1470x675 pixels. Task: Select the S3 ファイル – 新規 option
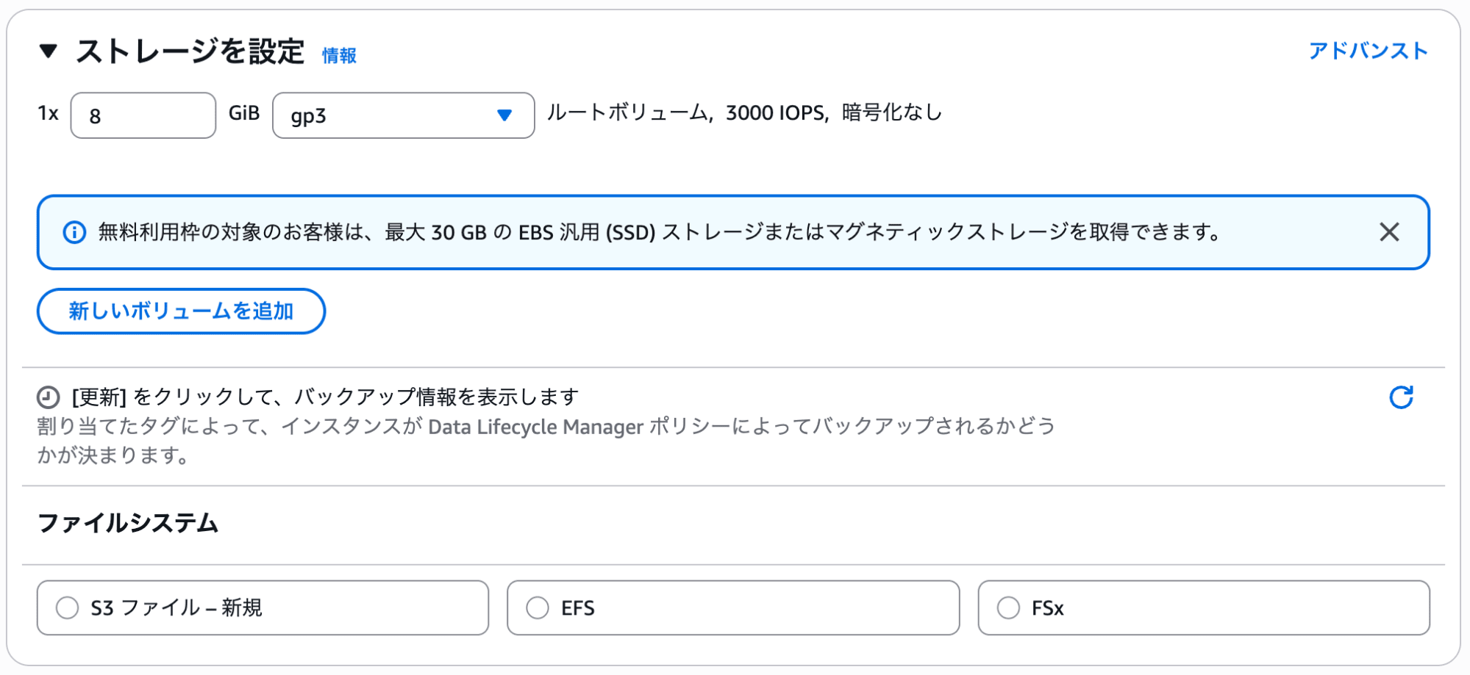68,608
